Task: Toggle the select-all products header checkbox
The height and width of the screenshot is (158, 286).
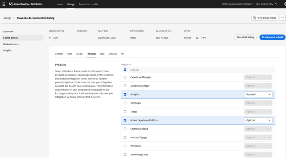Action: [x=125, y=70]
